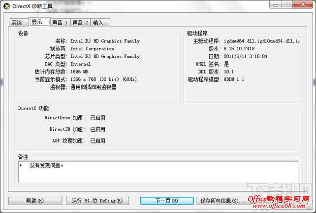Click driver version 8.15.10.2418
316x213 pixels.
(239, 49)
